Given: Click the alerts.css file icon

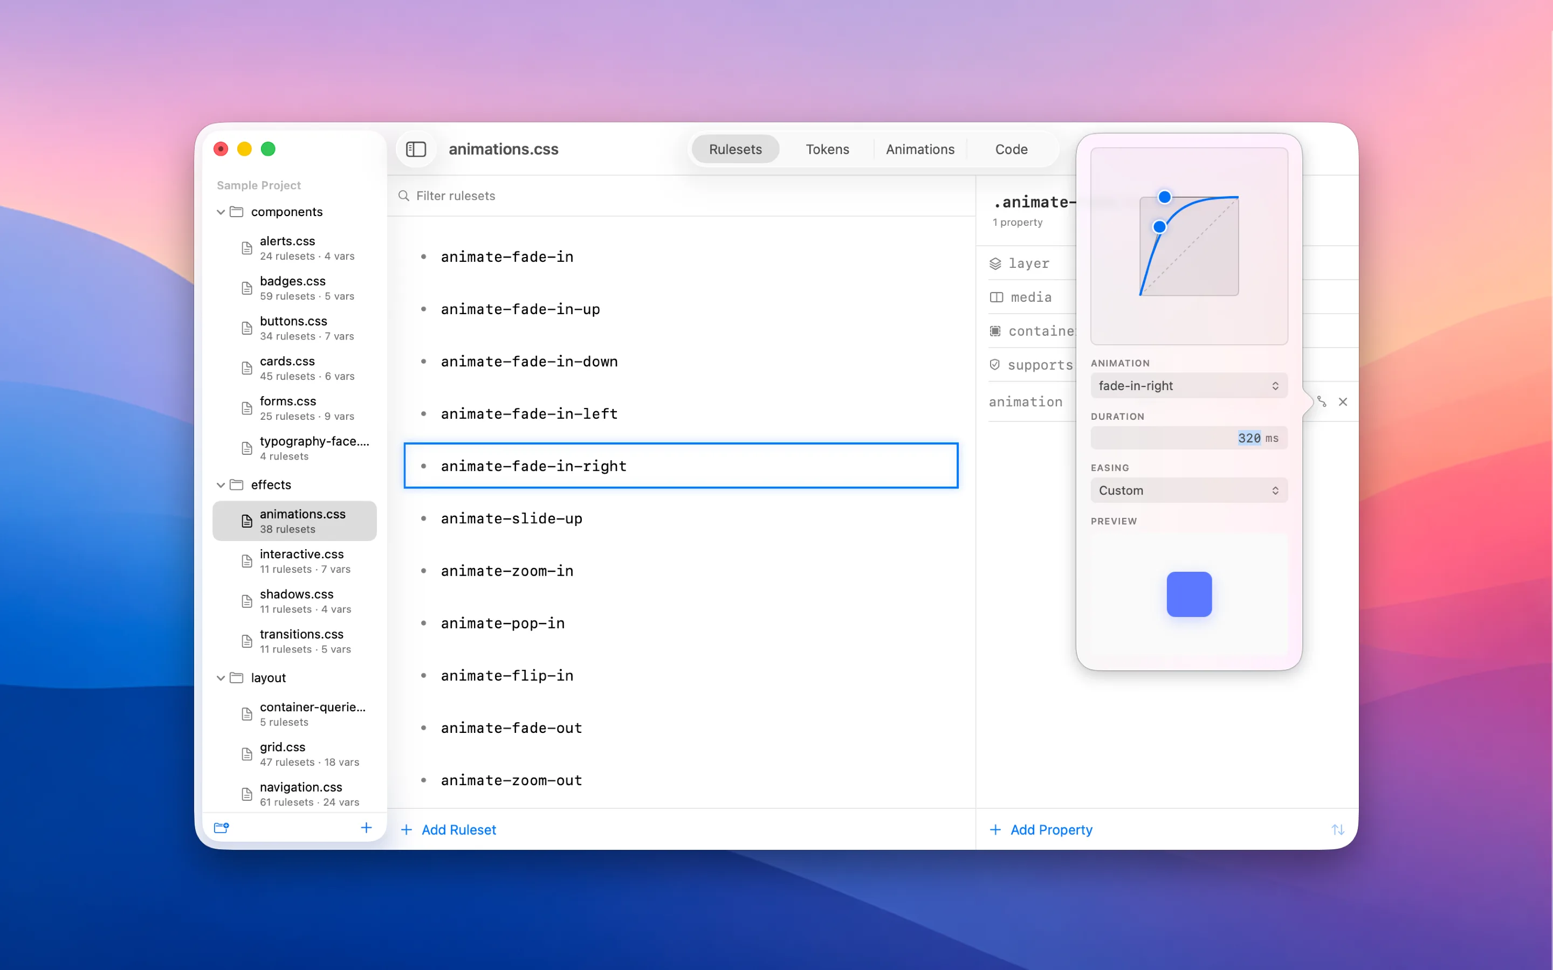Looking at the screenshot, I should point(247,248).
